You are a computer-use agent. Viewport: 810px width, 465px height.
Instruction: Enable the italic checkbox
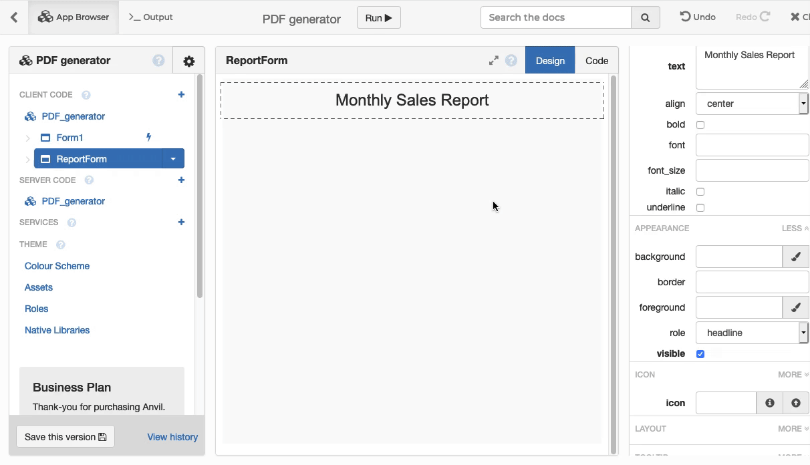700,192
